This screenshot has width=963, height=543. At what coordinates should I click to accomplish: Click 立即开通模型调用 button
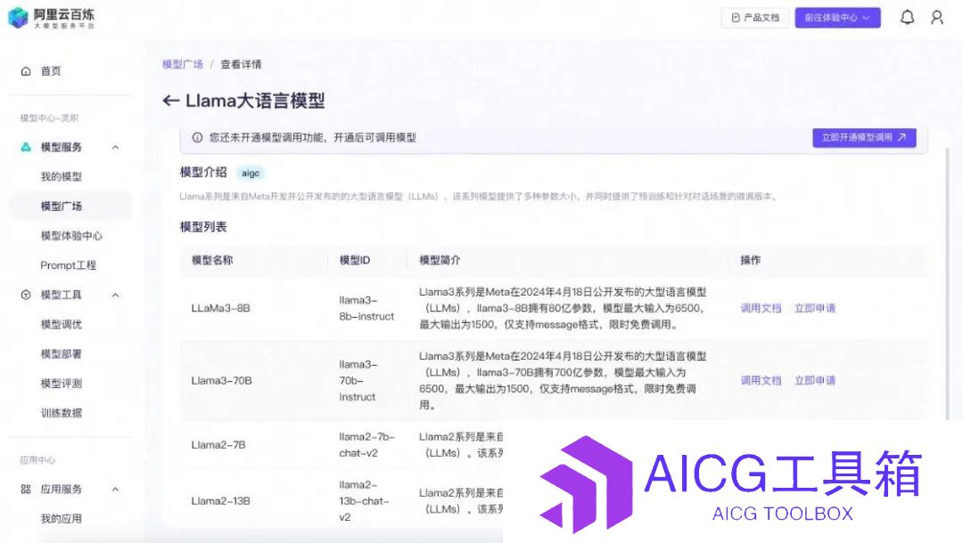click(x=864, y=137)
